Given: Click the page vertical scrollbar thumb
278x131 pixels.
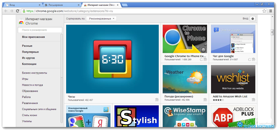Looking at the screenshot, I should (272, 32).
